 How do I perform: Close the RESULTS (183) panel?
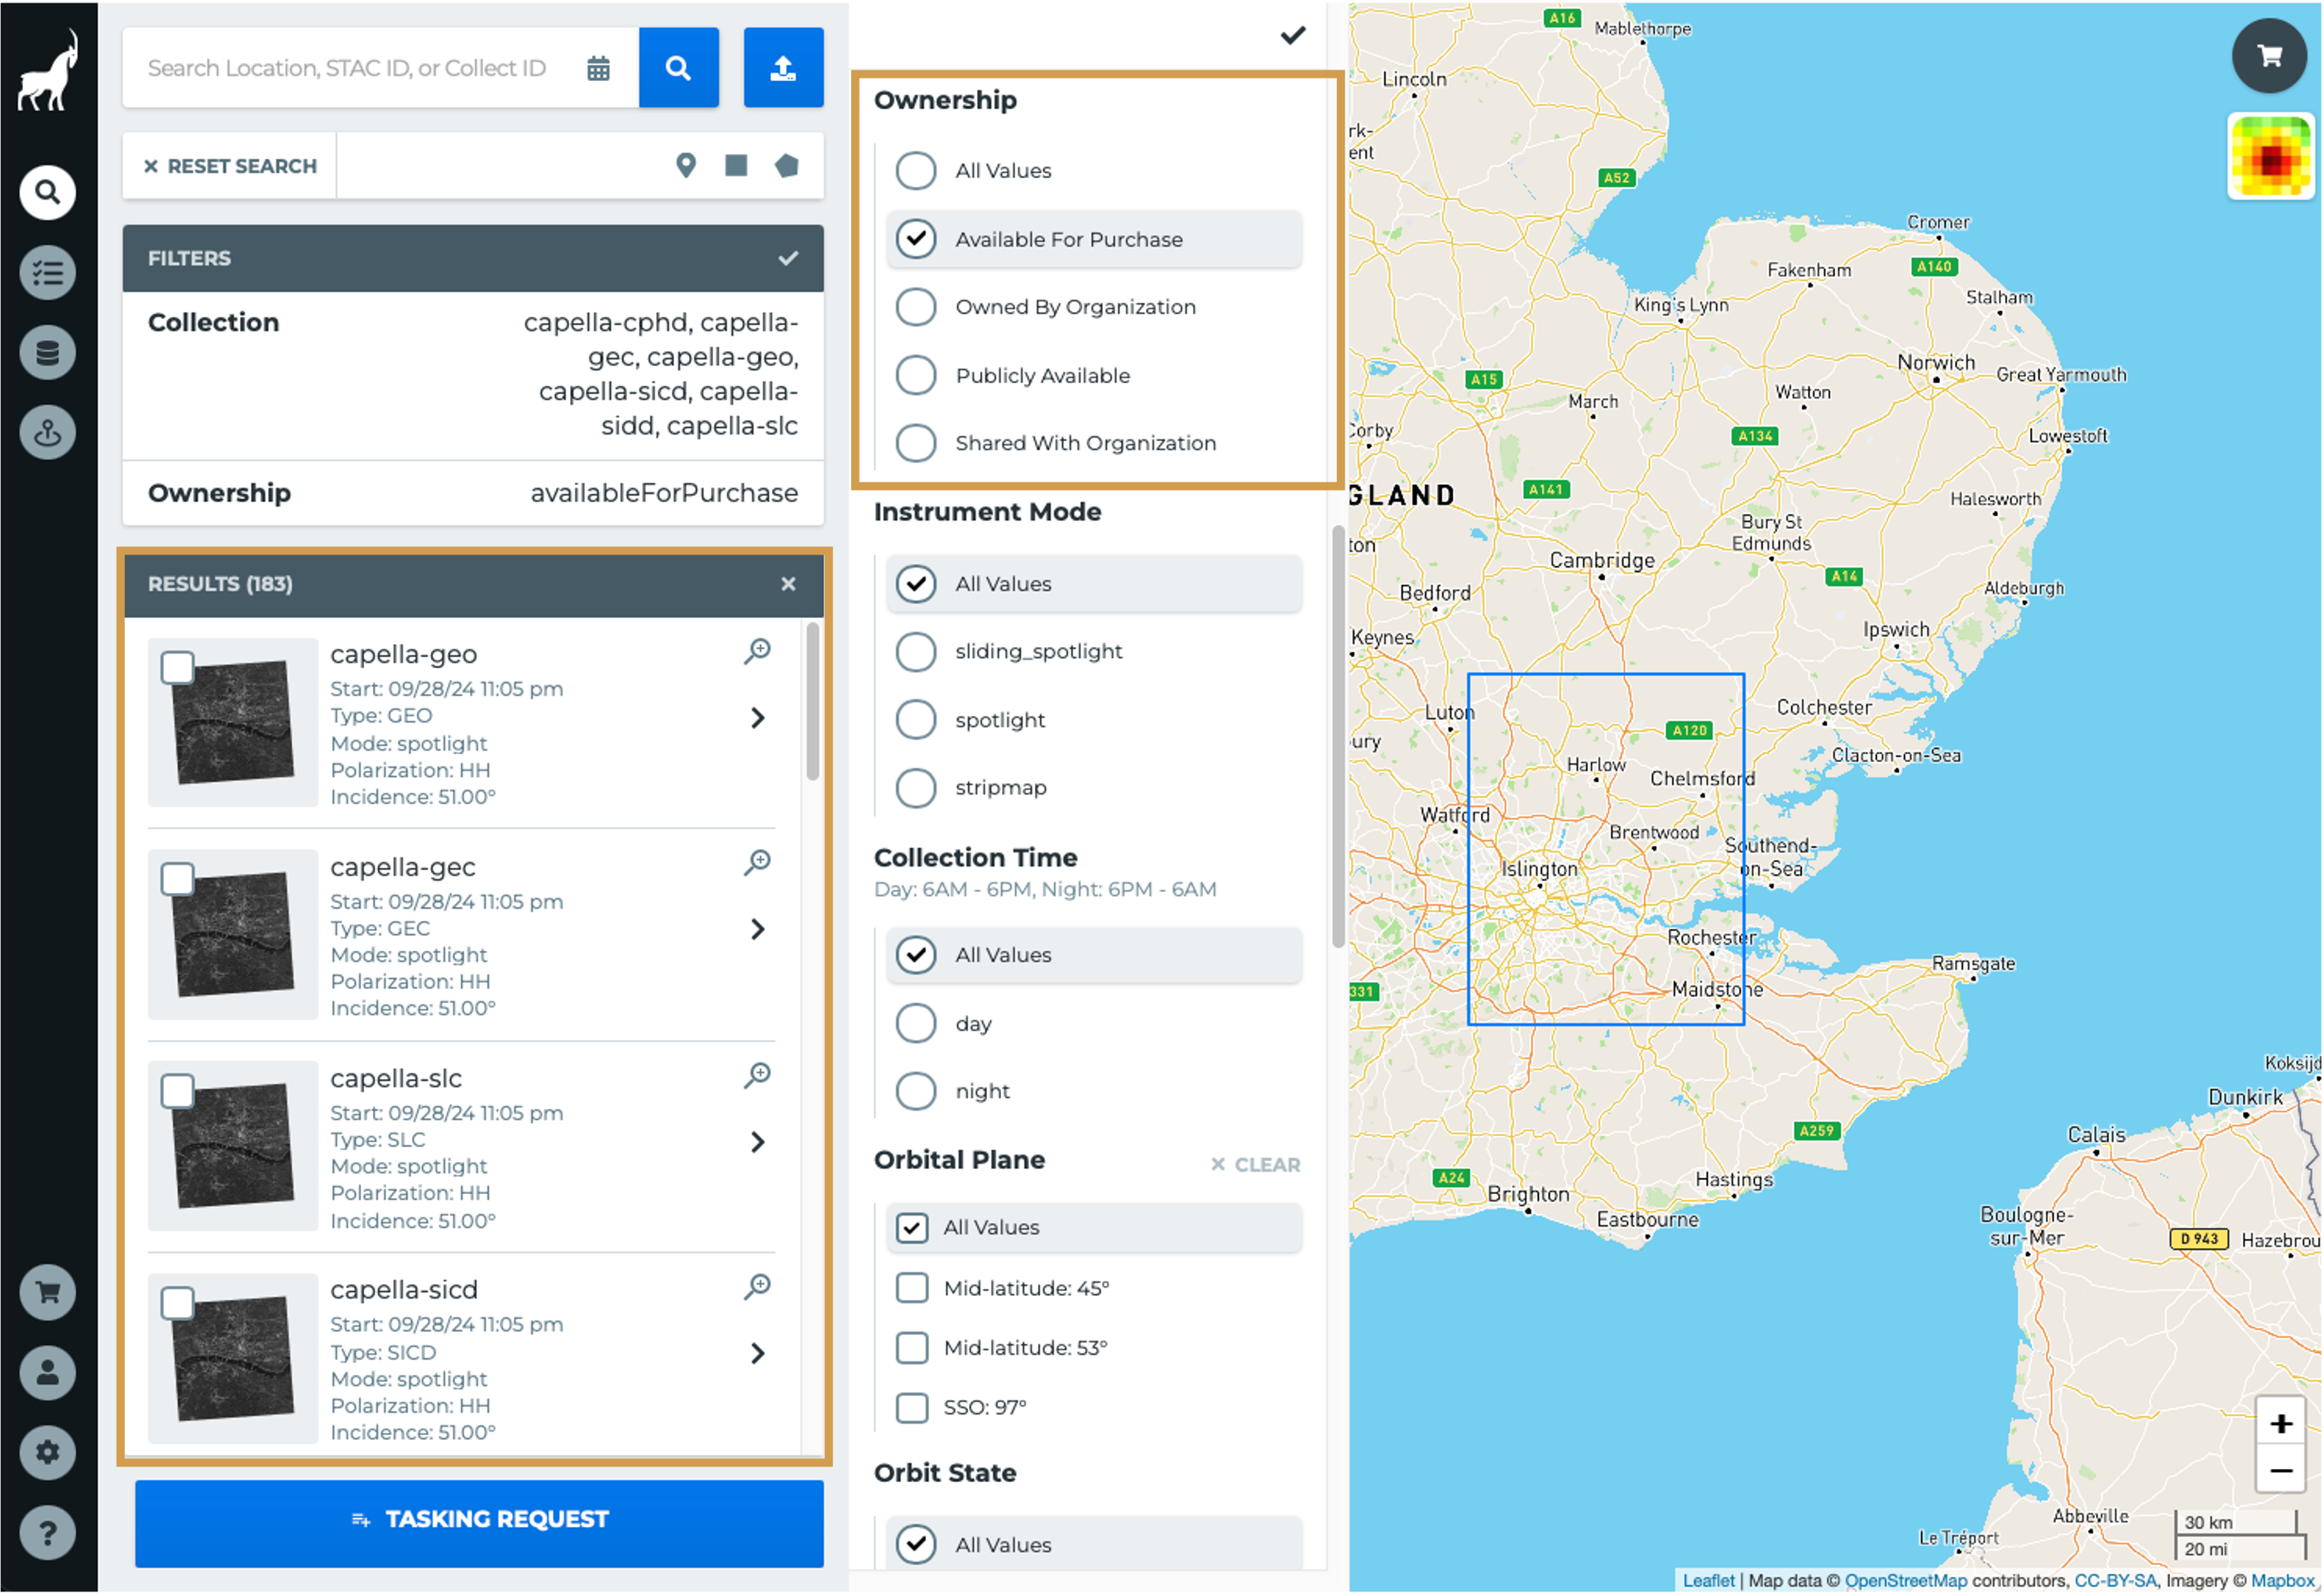click(789, 584)
